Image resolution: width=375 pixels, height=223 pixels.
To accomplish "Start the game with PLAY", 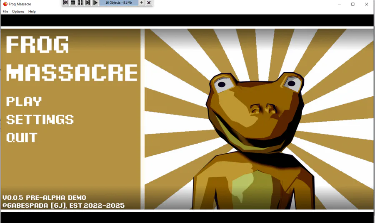I will [24, 101].
